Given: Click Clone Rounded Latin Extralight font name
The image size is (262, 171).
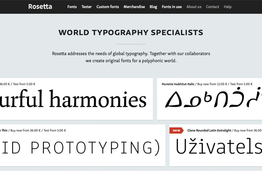Looking at the screenshot, I should point(209,130).
